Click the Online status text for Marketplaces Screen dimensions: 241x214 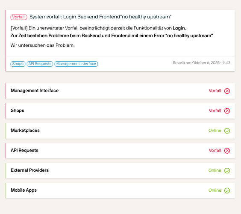point(215,131)
